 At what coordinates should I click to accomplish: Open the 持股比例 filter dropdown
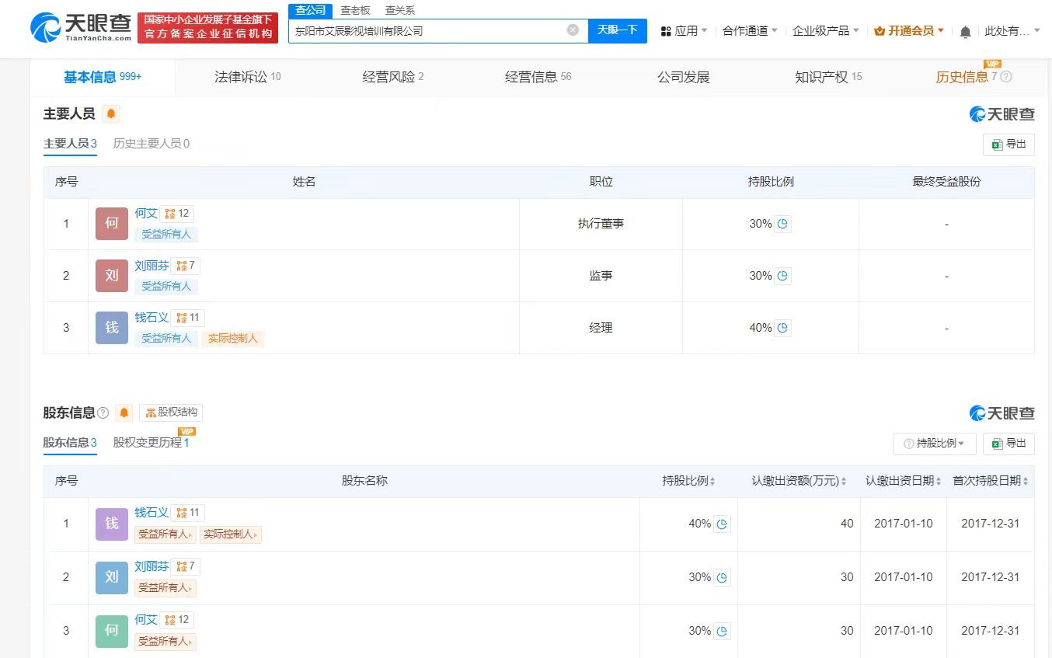(x=935, y=444)
